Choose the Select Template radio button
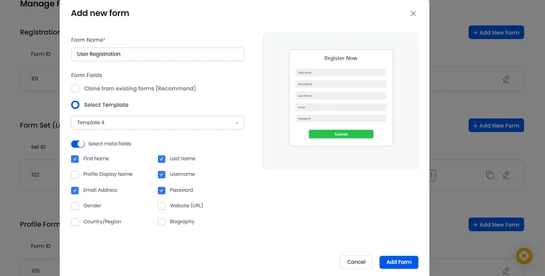The image size is (545, 276). [x=75, y=105]
